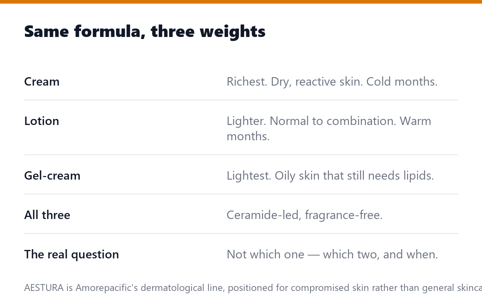Click the AESTURA footnote text
Image resolution: width=482 pixels, height=307 pixels.
tap(253, 288)
